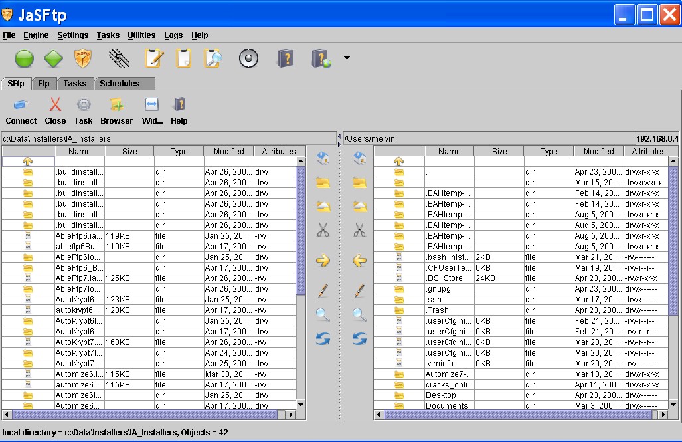682x442 pixels.
Task: Click remote pane vertical scrollbar thumb
Action: tap(673, 241)
